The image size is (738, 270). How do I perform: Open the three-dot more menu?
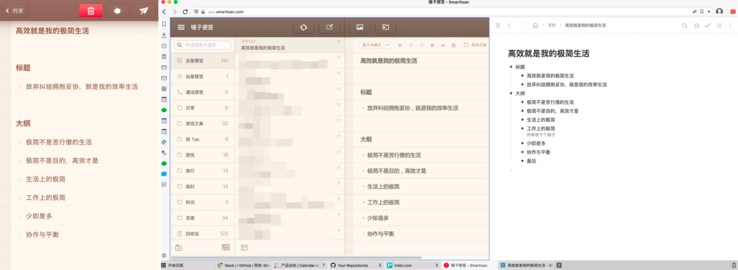730,26
